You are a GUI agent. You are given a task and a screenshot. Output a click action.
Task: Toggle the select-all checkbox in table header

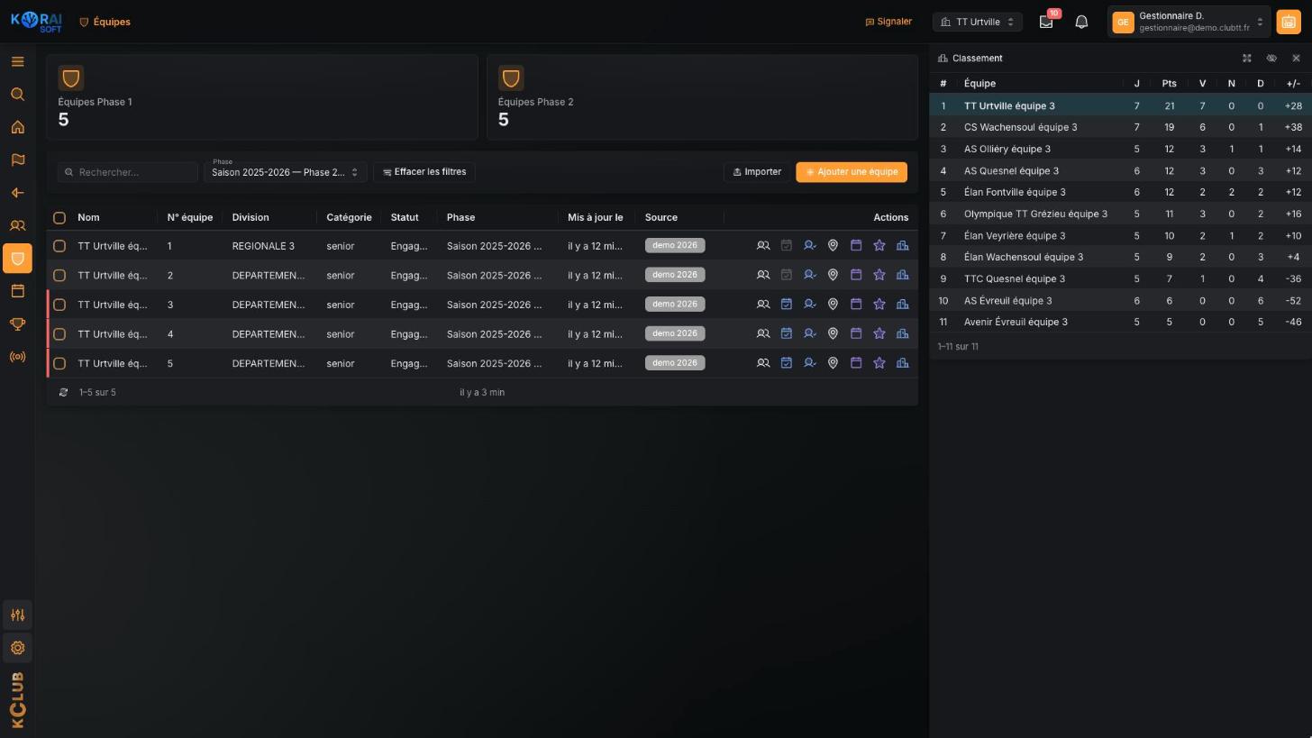point(59,218)
